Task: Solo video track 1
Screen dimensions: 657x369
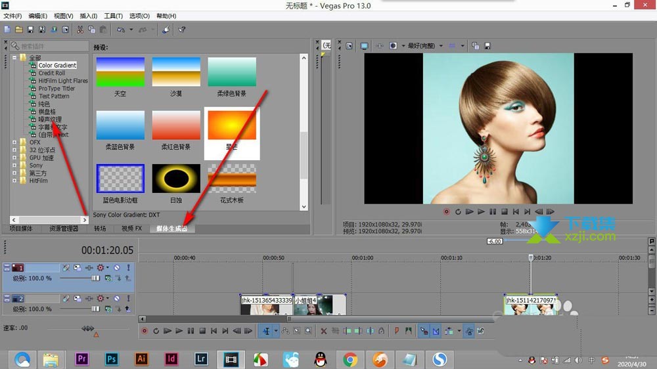Action: coord(128,268)
